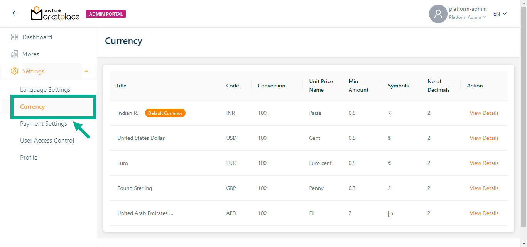The height and width of the screenshot is (247, 527).
Task: Collapse the Settings menu chevron
Action: click(86, 71)
